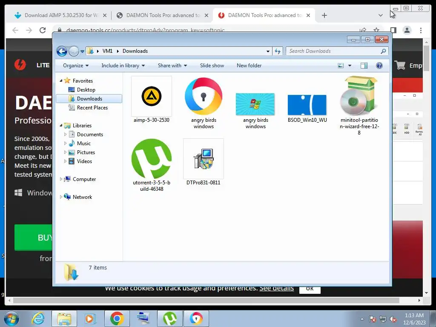Click New folder in the toolbar
Viewport: 436px width, 327px height.
[249, 66]
